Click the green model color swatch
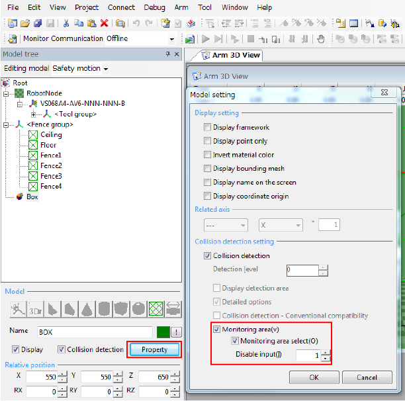 click(x=163, y=332)
